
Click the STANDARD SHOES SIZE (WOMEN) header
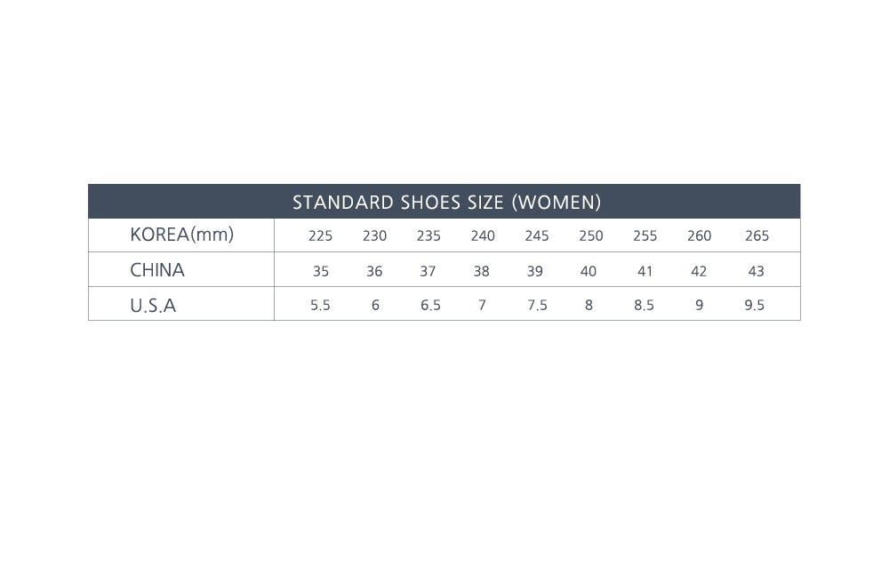tap(446, 203)
